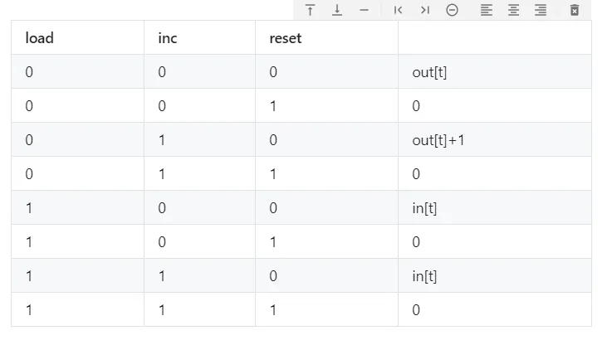Insert a column to the left
Image resolution: width=612 pixels, height=345 pixels.
(x=398, y=10)
